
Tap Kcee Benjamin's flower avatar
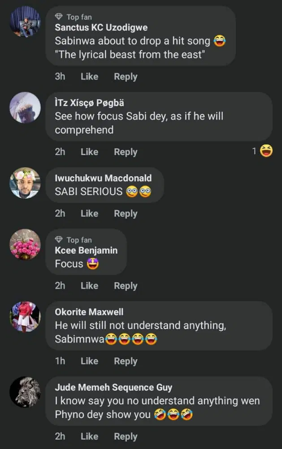(25, 245)
